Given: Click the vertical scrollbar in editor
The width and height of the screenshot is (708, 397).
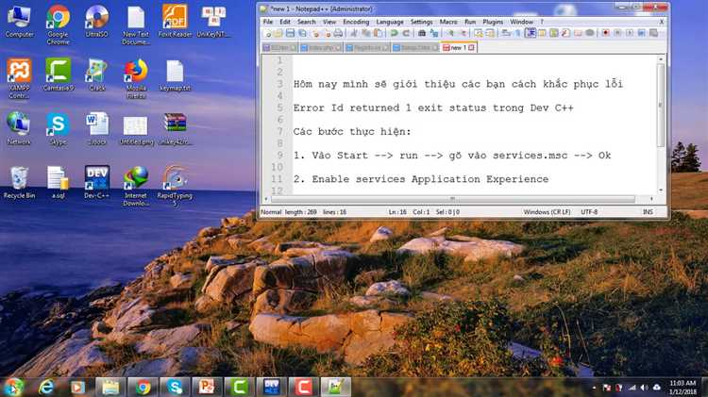Looking at the screenshot, I should [x=660, y=105].
